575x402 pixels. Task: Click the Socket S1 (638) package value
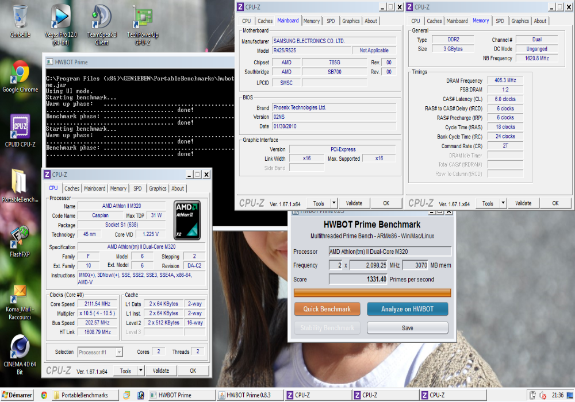pyautogui.click(x=121, y=225)
